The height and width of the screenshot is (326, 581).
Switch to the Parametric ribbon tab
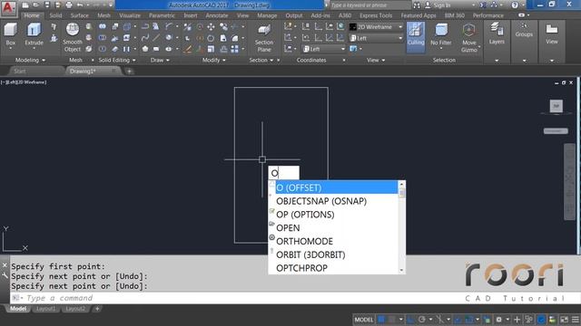(x=162, y=15)
